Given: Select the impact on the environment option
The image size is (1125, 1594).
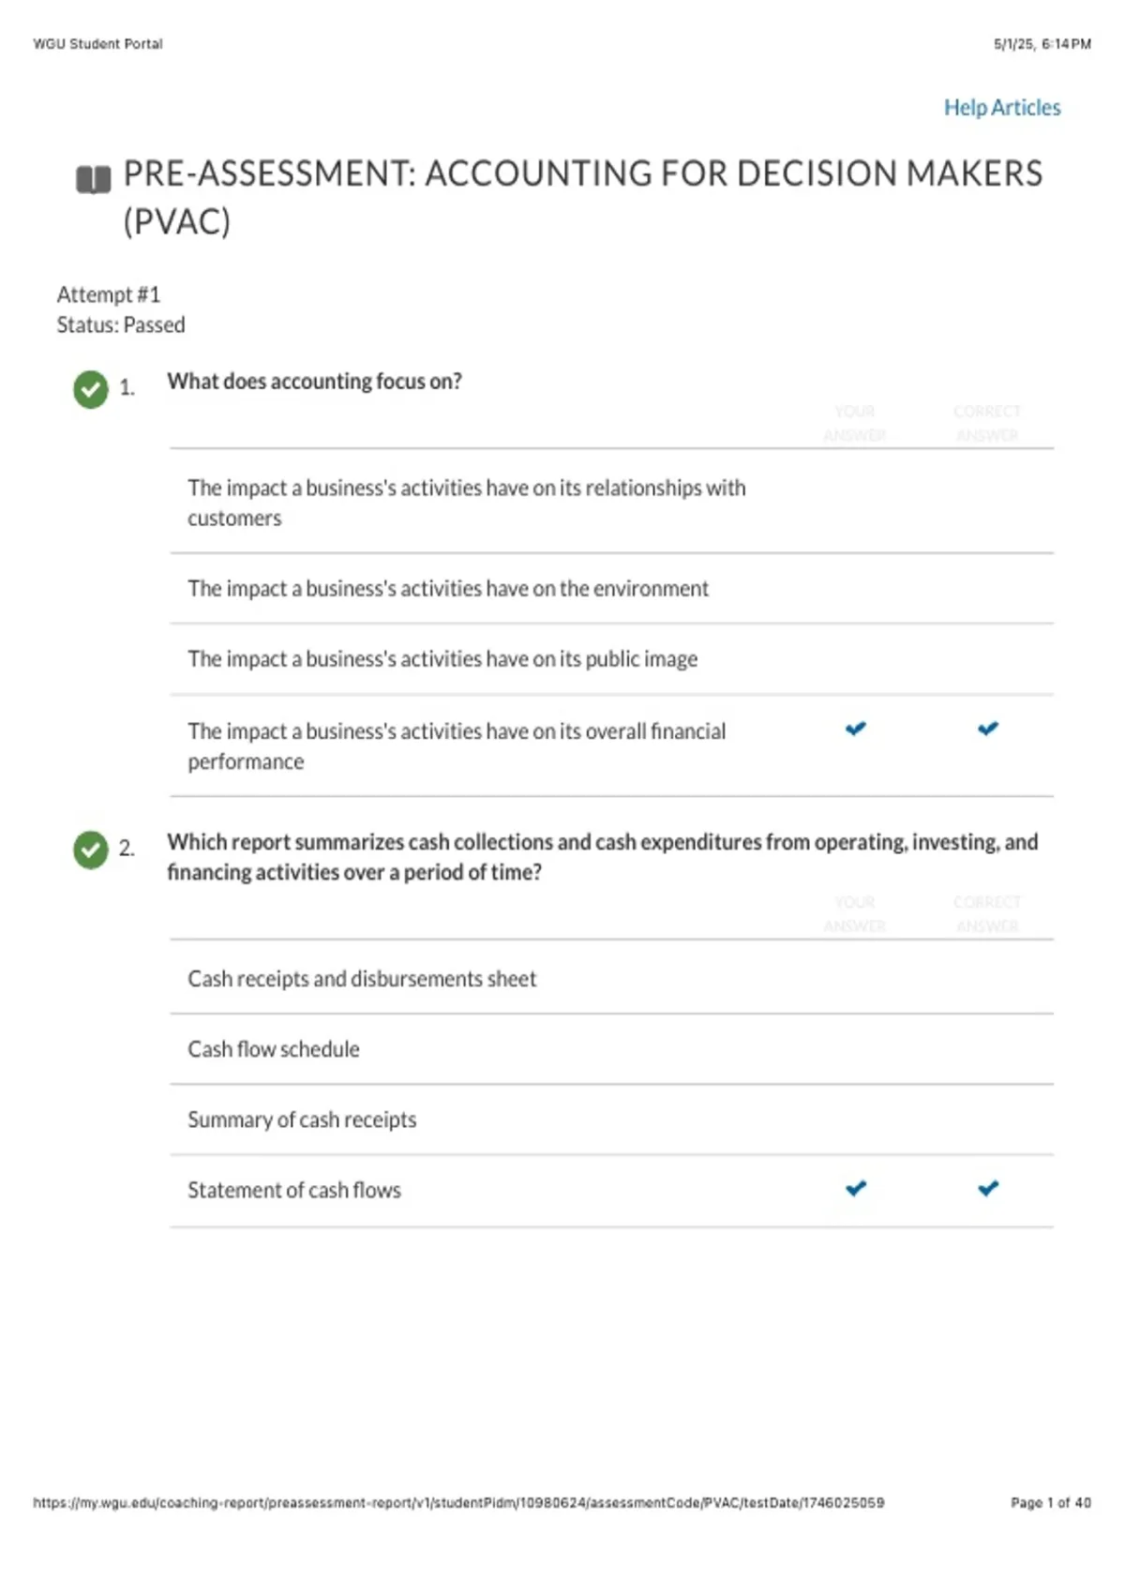Looking at the screenshot, I should click(x=448, y=589).
